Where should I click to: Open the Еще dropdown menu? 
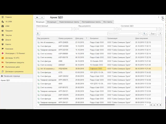tap(153, 34)
